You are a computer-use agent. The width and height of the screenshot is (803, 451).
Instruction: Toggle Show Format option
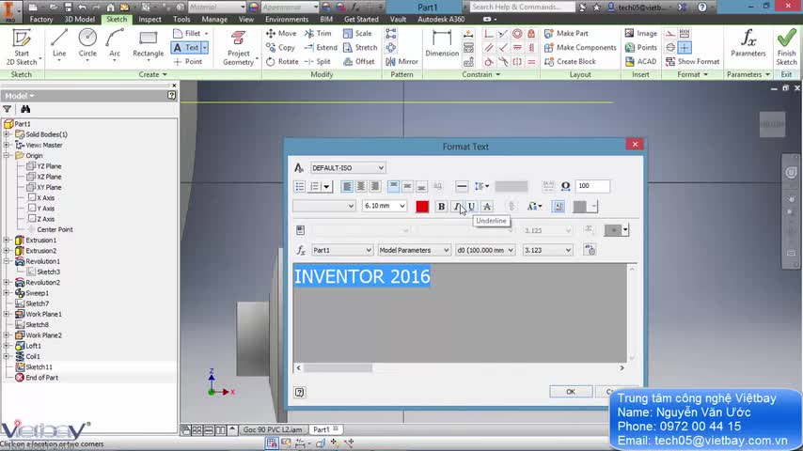point(692,61)
